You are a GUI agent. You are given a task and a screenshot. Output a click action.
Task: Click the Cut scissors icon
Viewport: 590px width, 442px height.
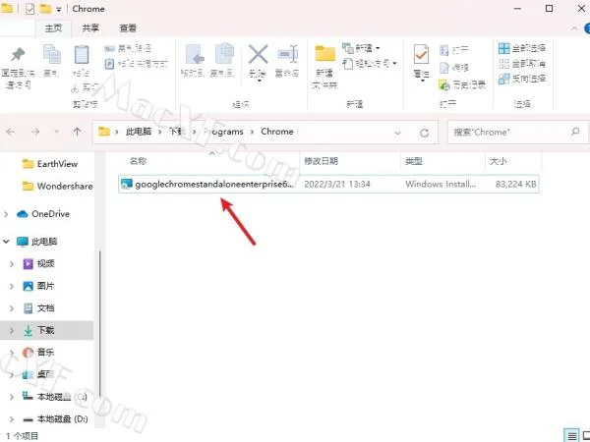pyautogui.click(x=76, y=88)
